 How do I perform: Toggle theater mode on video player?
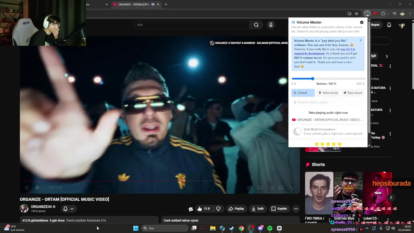(x=281, y=187)
